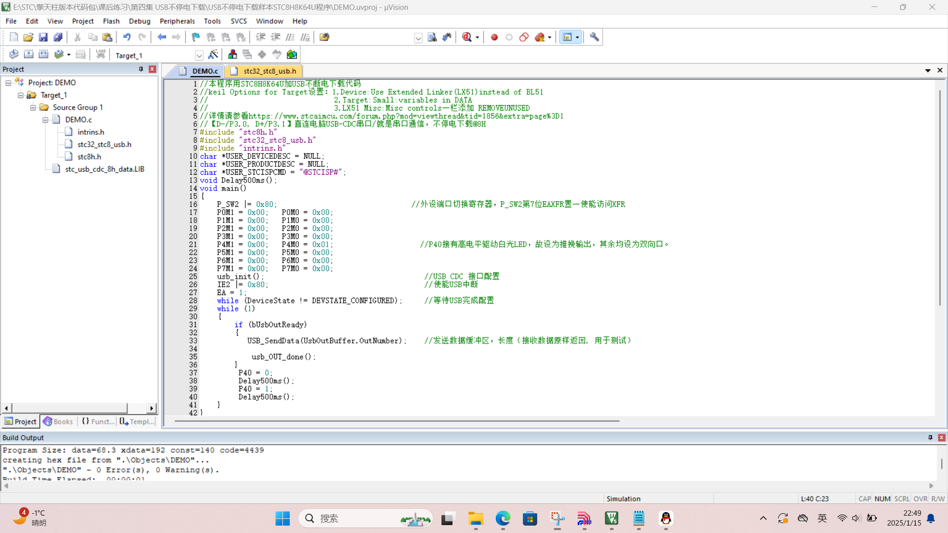Select intrins.h in project tree
948x533 pixels.
(91, 132)
